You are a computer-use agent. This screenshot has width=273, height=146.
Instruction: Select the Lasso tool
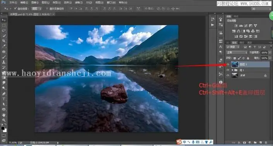(3, 30)
